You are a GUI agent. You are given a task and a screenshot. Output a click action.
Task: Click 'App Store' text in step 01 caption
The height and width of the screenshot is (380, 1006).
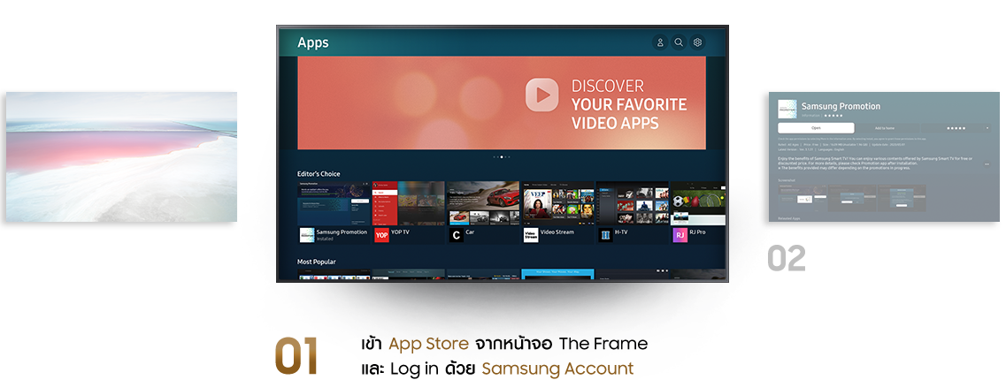coord(430,344)
